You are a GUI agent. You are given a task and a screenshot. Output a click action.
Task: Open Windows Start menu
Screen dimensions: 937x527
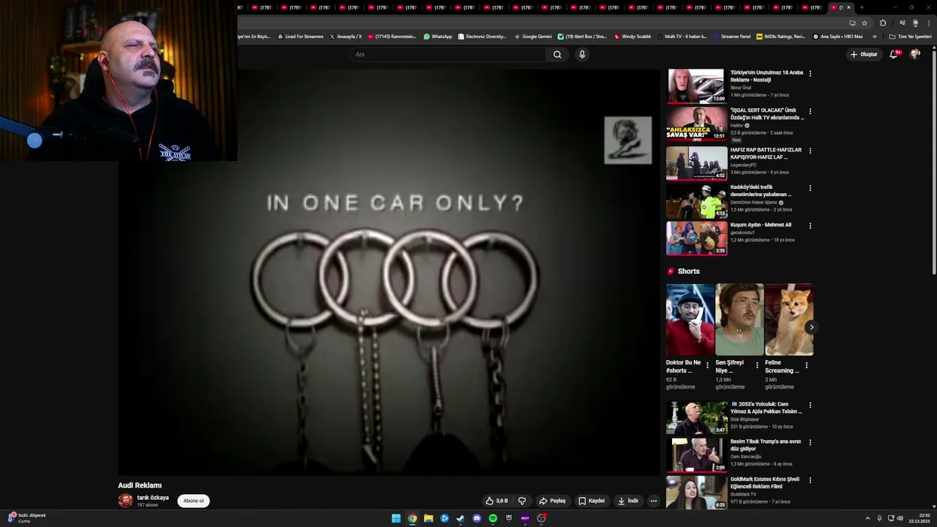coord(396,518)
